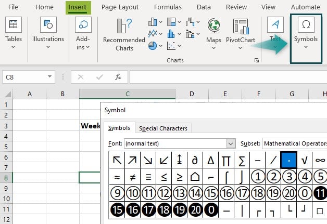This screenshot has height=224, width=327.
Task: Expand the Symbols group dropdown arrow
Action: (x=306, y=47)
